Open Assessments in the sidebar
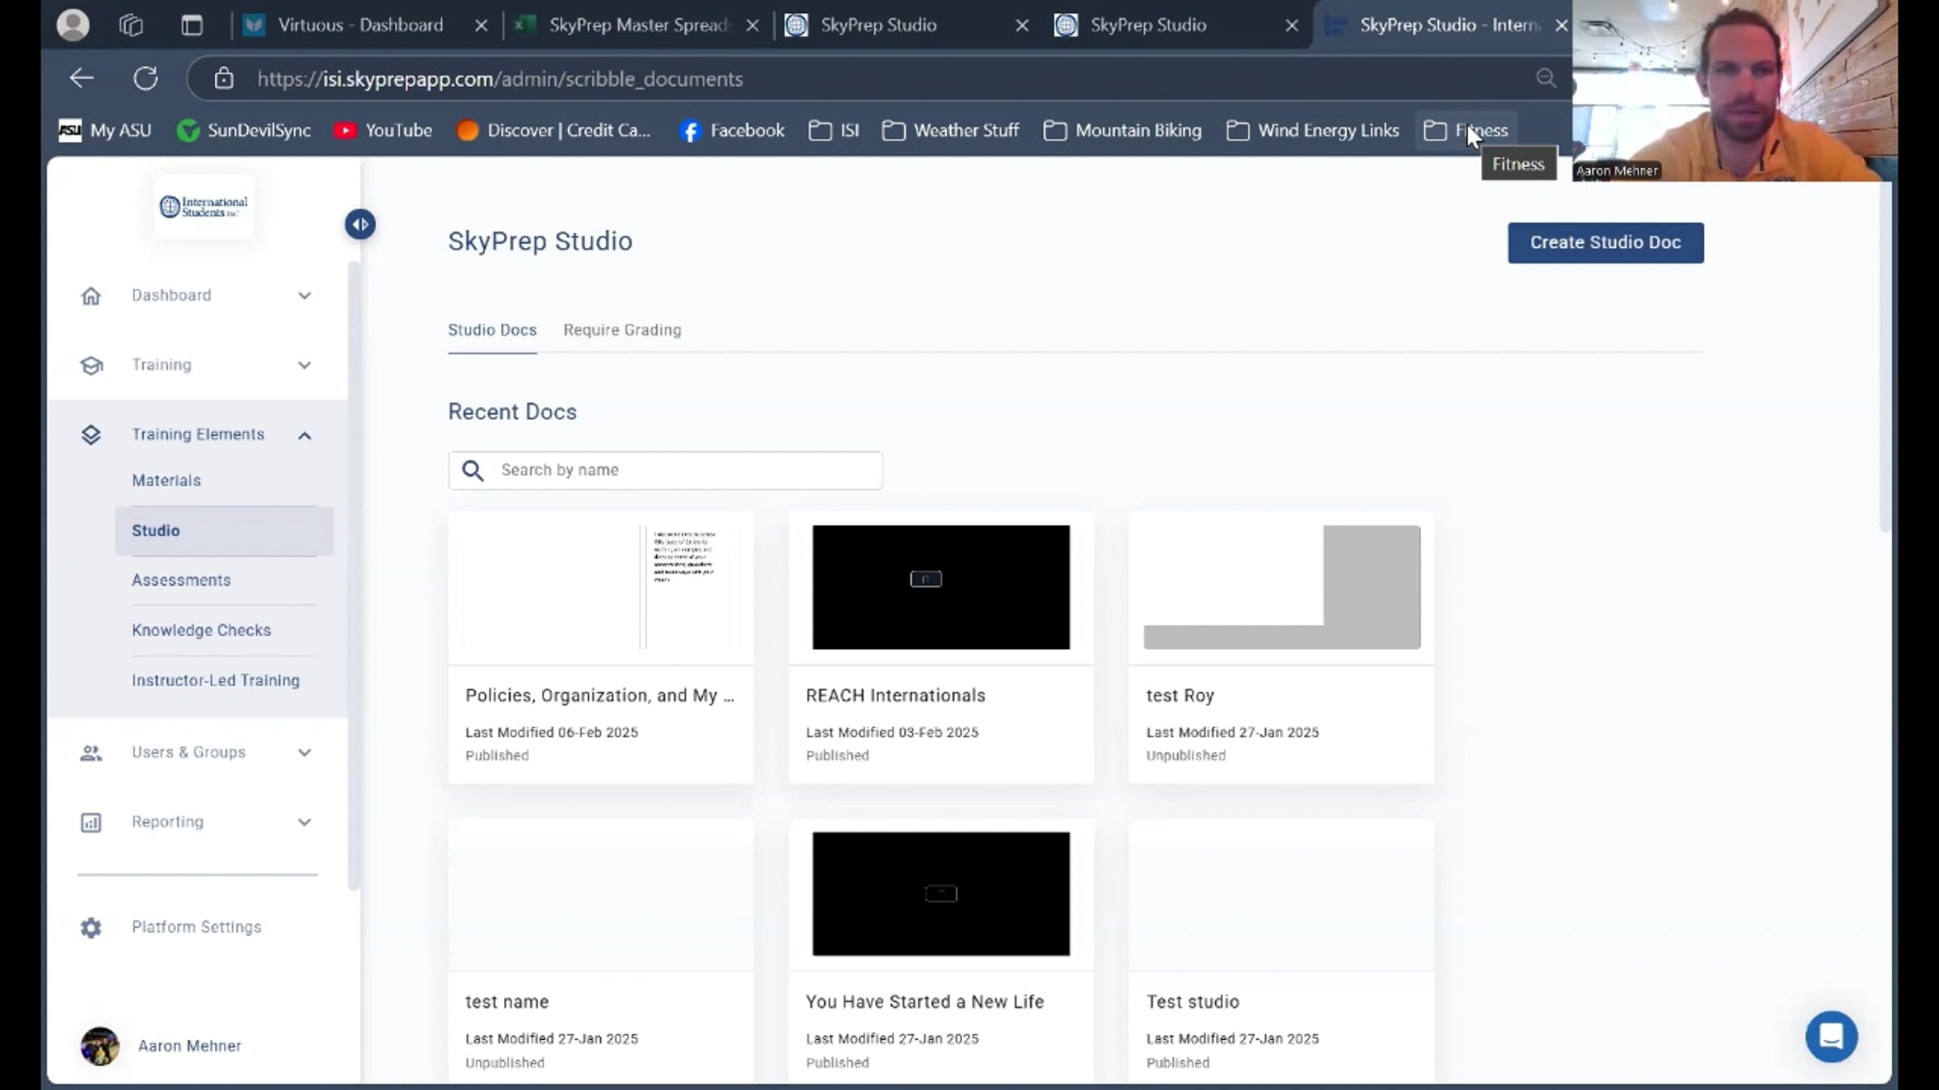The image size is (1939, 1090). click(x=181, y=581)
